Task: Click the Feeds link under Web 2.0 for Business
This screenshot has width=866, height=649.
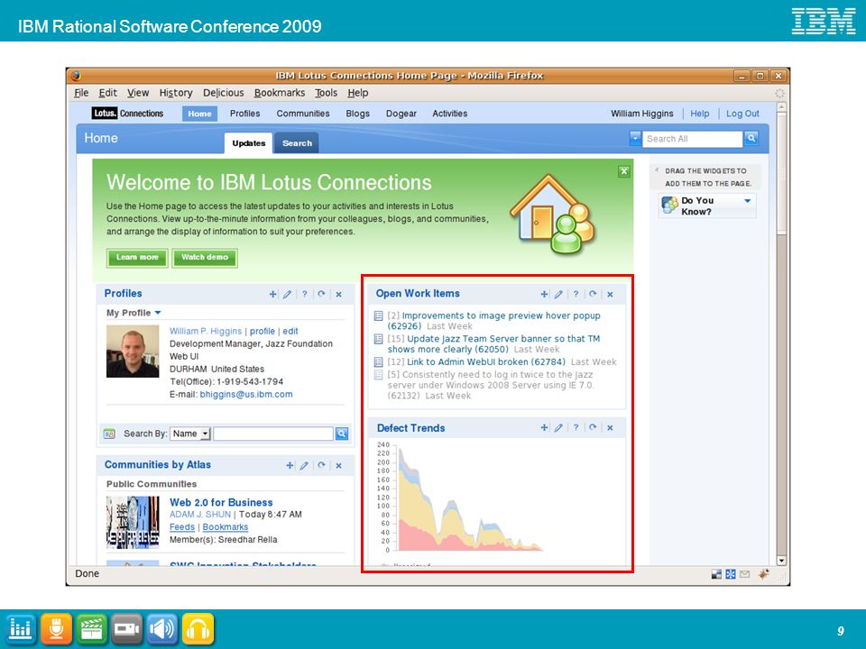Action: [x=181, y=527]
